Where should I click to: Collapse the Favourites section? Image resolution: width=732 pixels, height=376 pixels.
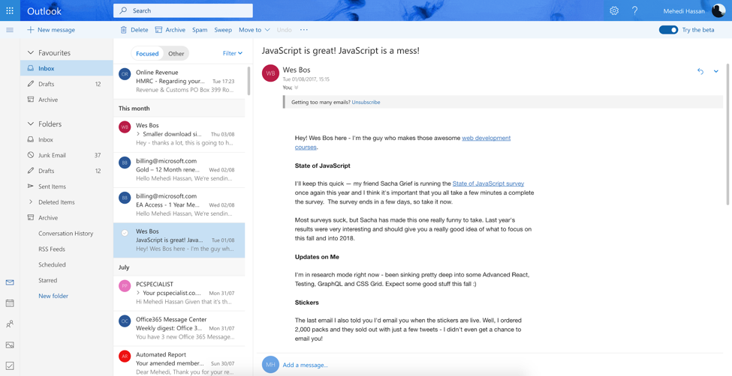(31, 53)
